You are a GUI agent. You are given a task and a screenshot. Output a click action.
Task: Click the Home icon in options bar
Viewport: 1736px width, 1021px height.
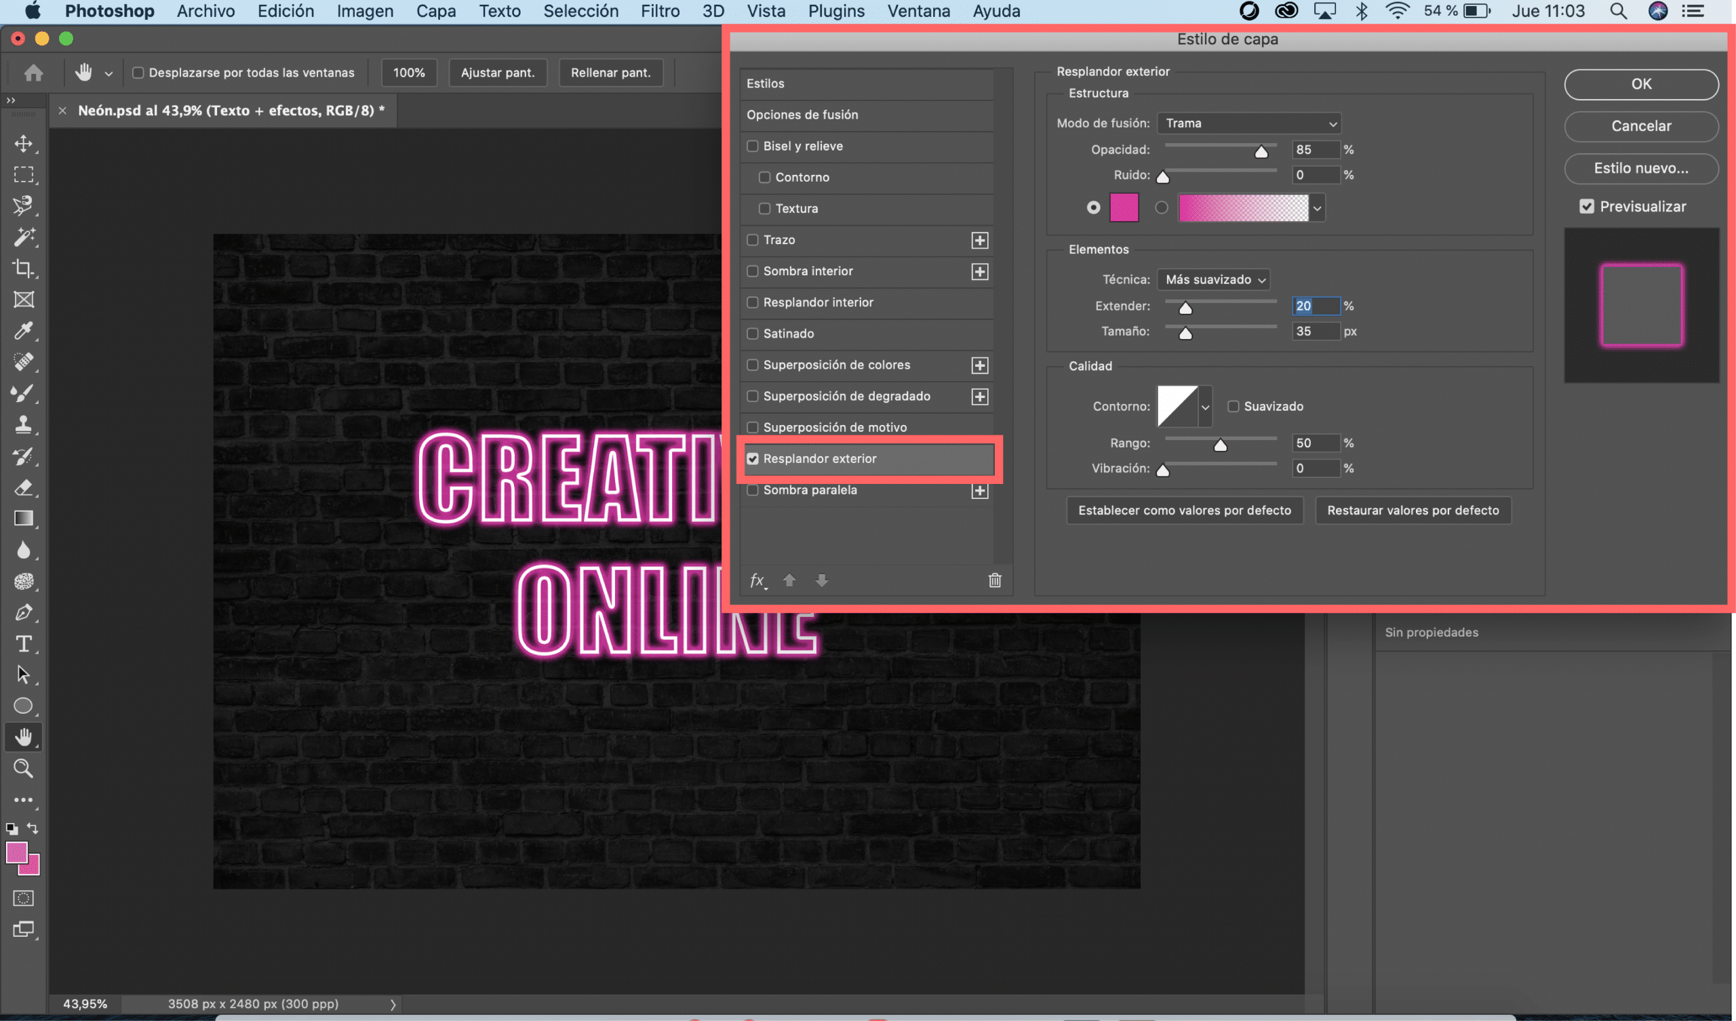pyautogui.click(x=33, y=73)
